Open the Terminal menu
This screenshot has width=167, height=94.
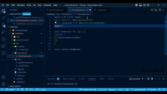point(47,5)
